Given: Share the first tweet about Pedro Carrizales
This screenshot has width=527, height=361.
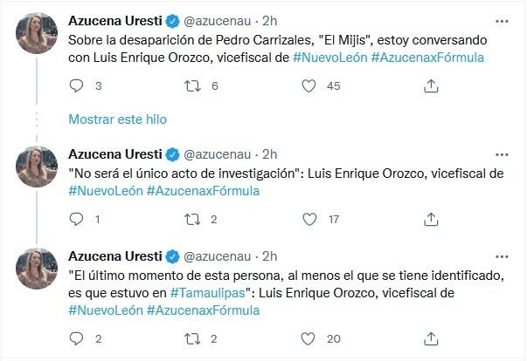Looking at the screenshot, I should point(431,85).
